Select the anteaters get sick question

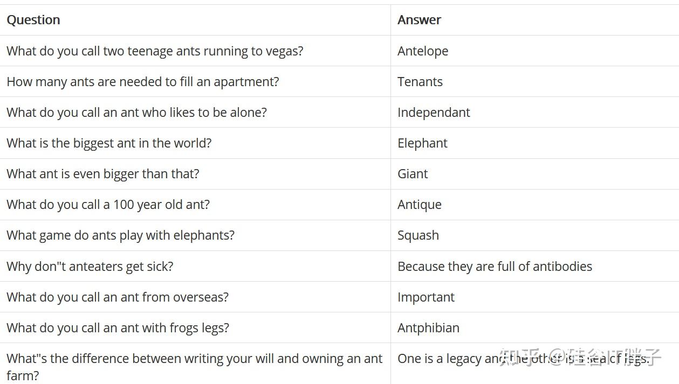[90, 267]
